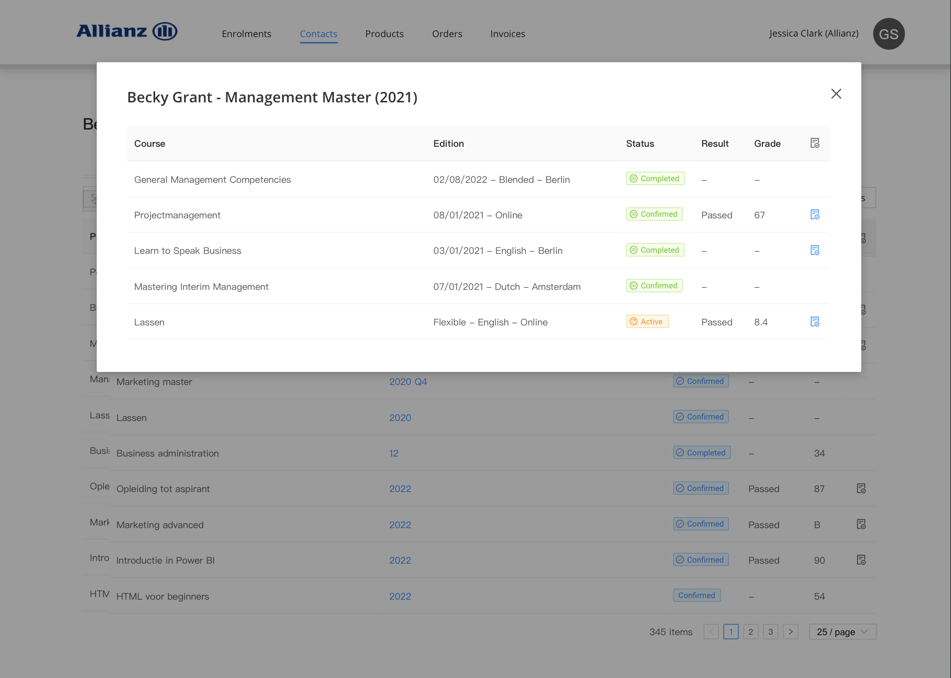The height and width of the screenshot is (678, 951).
Task: Select the Contacts tab
Action: click(318, 34)
